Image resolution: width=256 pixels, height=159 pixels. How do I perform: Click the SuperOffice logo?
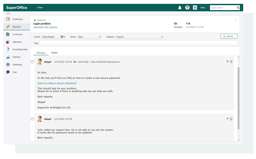[x=17, y=7]
